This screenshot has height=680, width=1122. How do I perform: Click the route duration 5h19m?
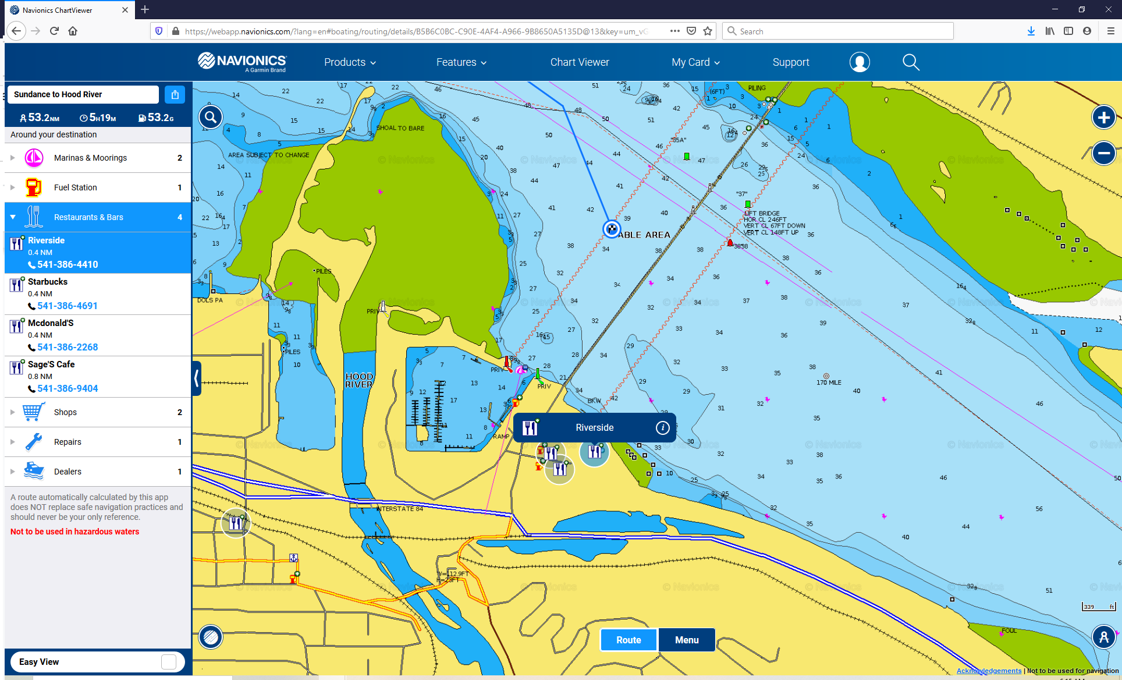tap(98, 118)
